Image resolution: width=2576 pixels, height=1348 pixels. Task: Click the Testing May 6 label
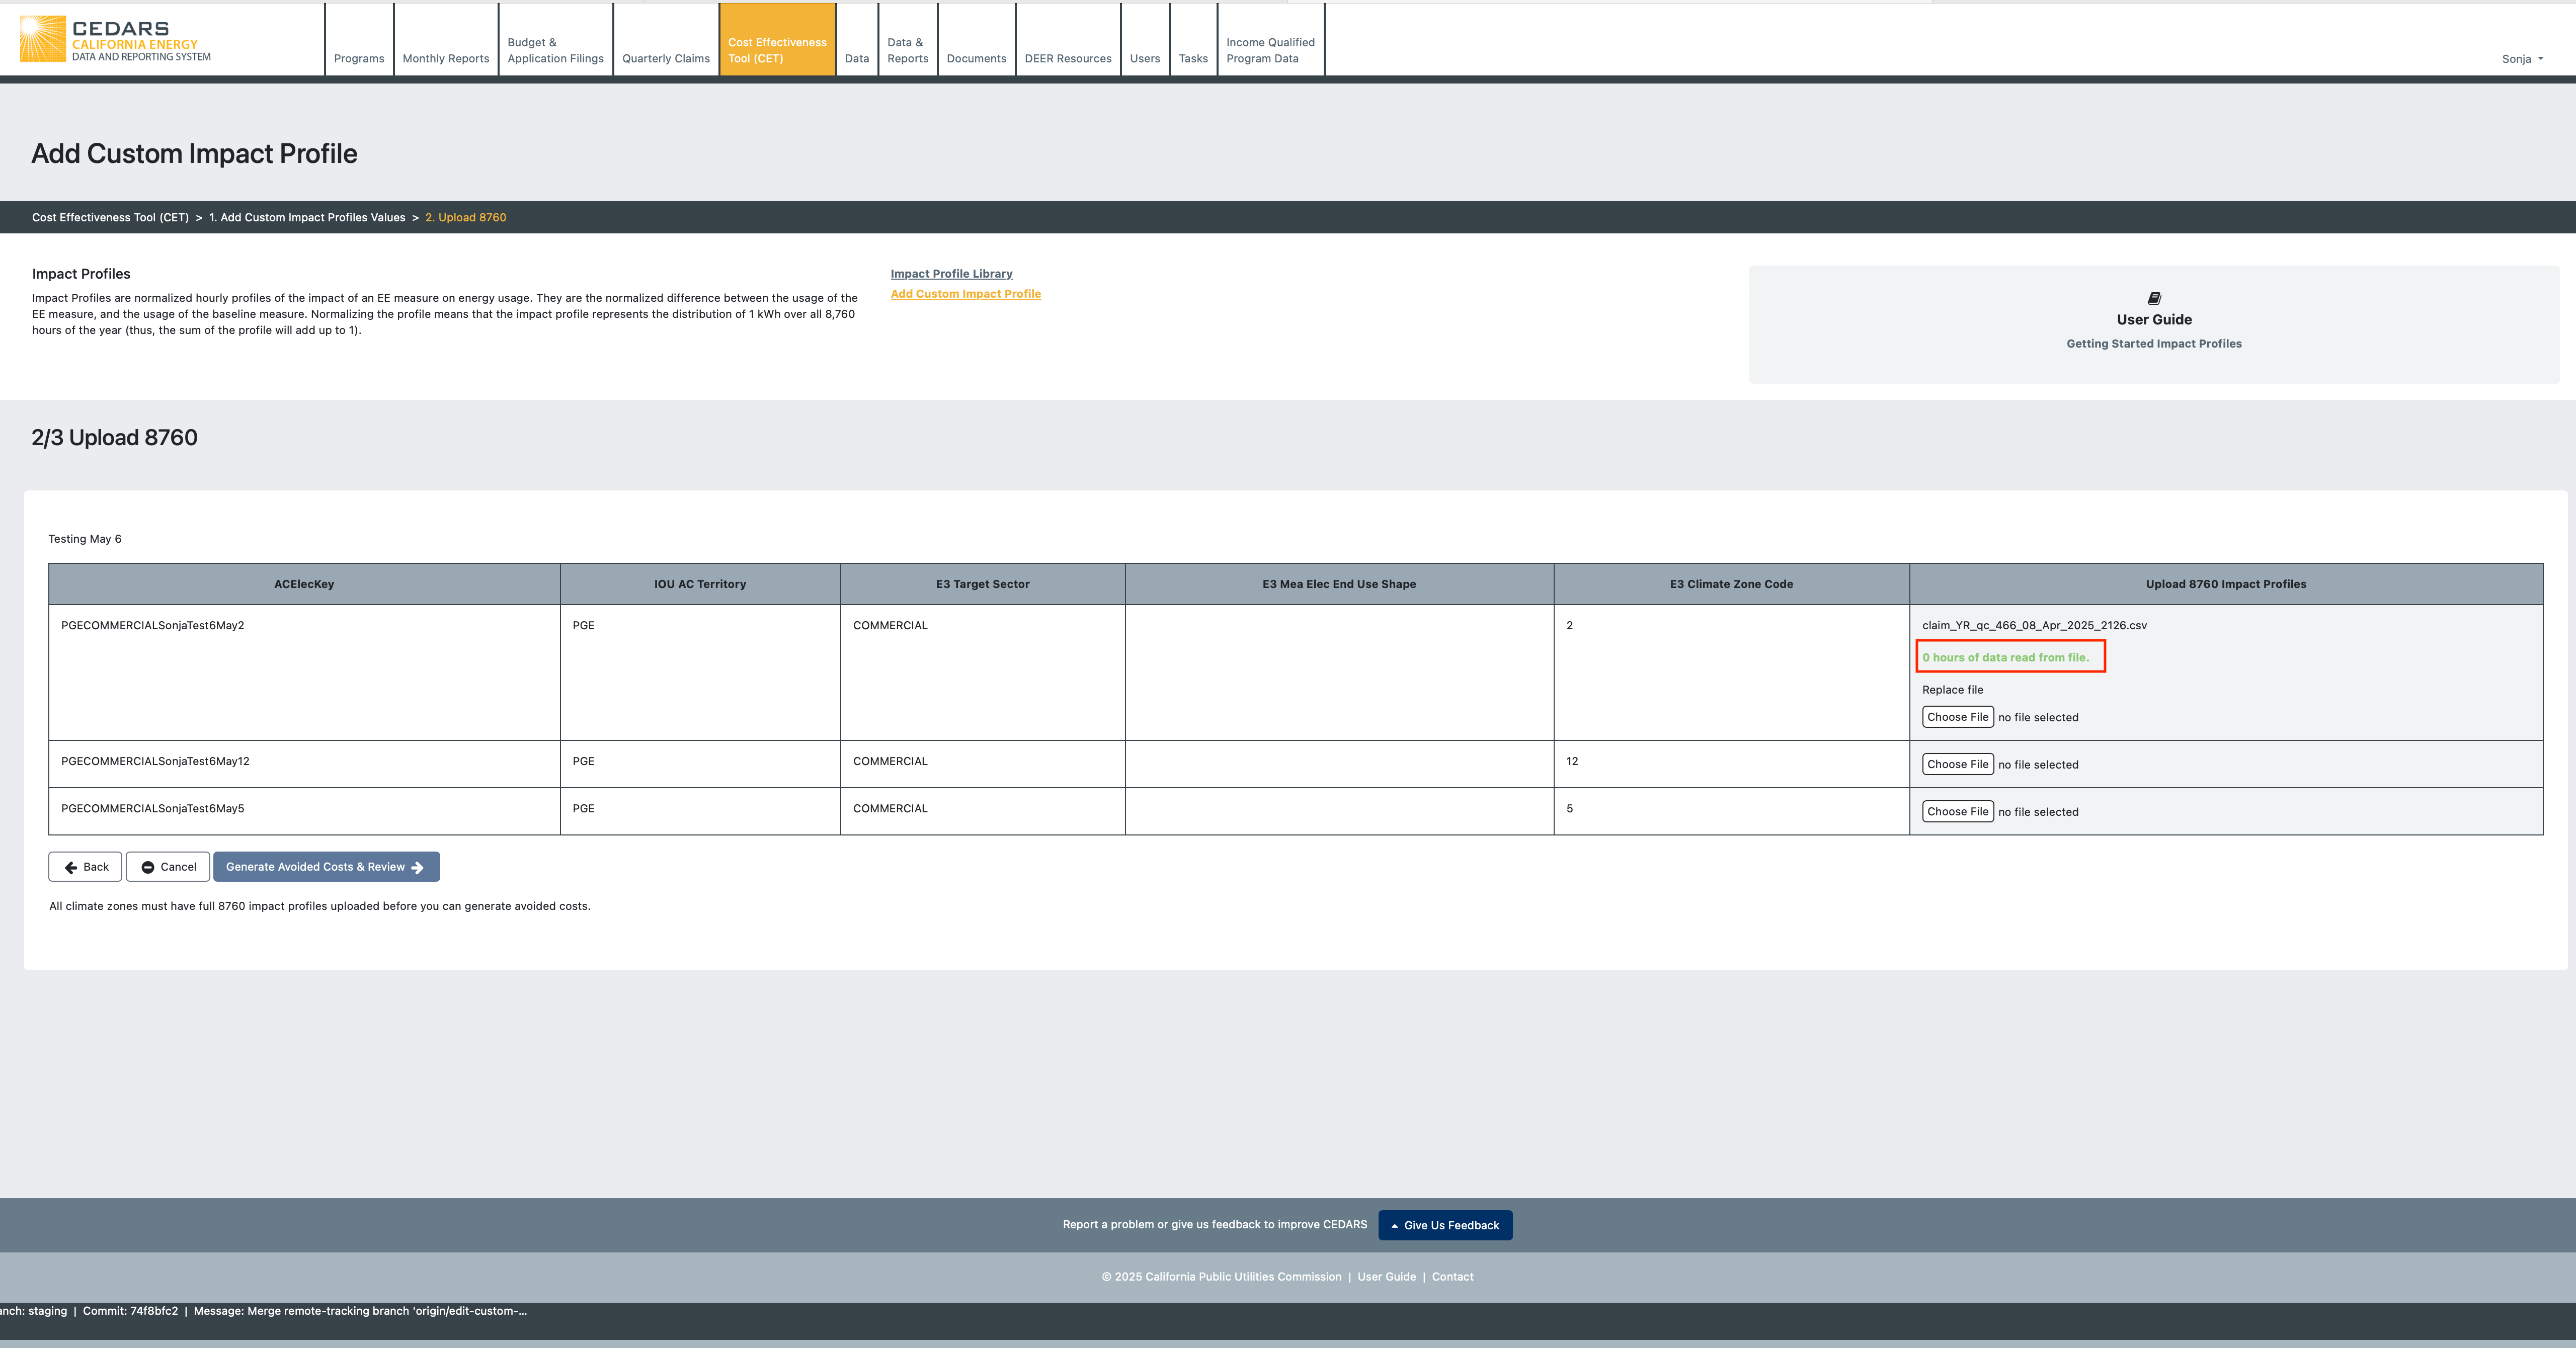point(85,539)
